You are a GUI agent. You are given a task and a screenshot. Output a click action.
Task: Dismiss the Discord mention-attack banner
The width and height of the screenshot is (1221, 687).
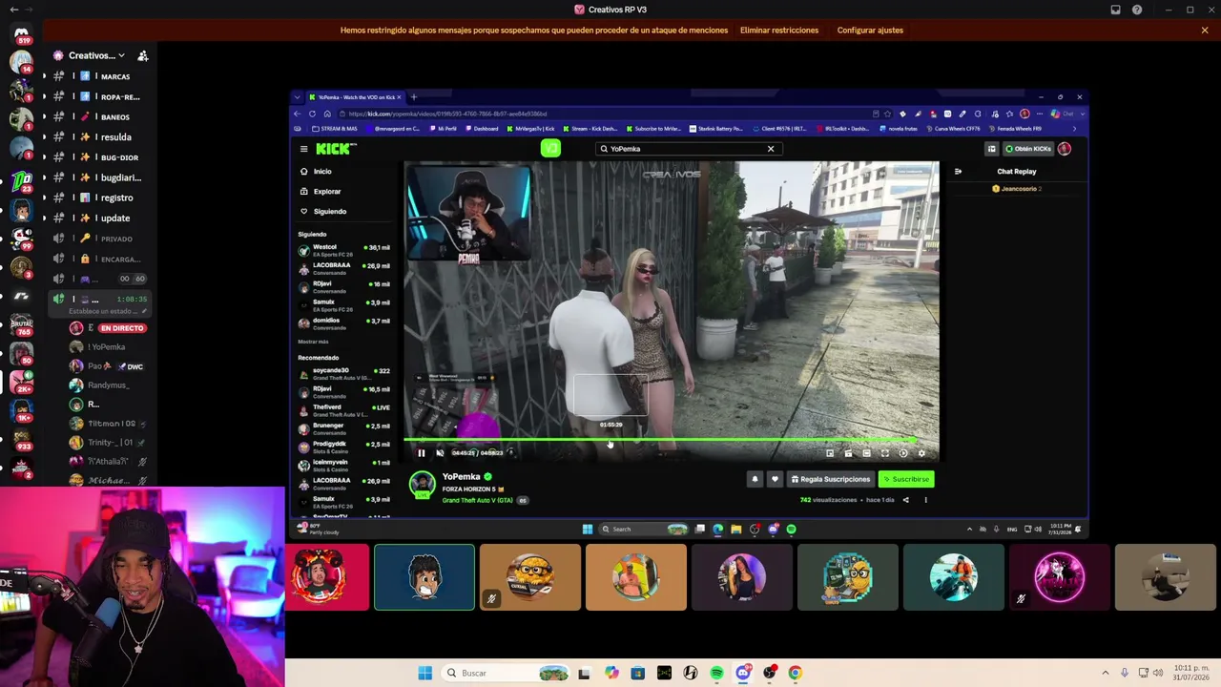coord(1205,31)
